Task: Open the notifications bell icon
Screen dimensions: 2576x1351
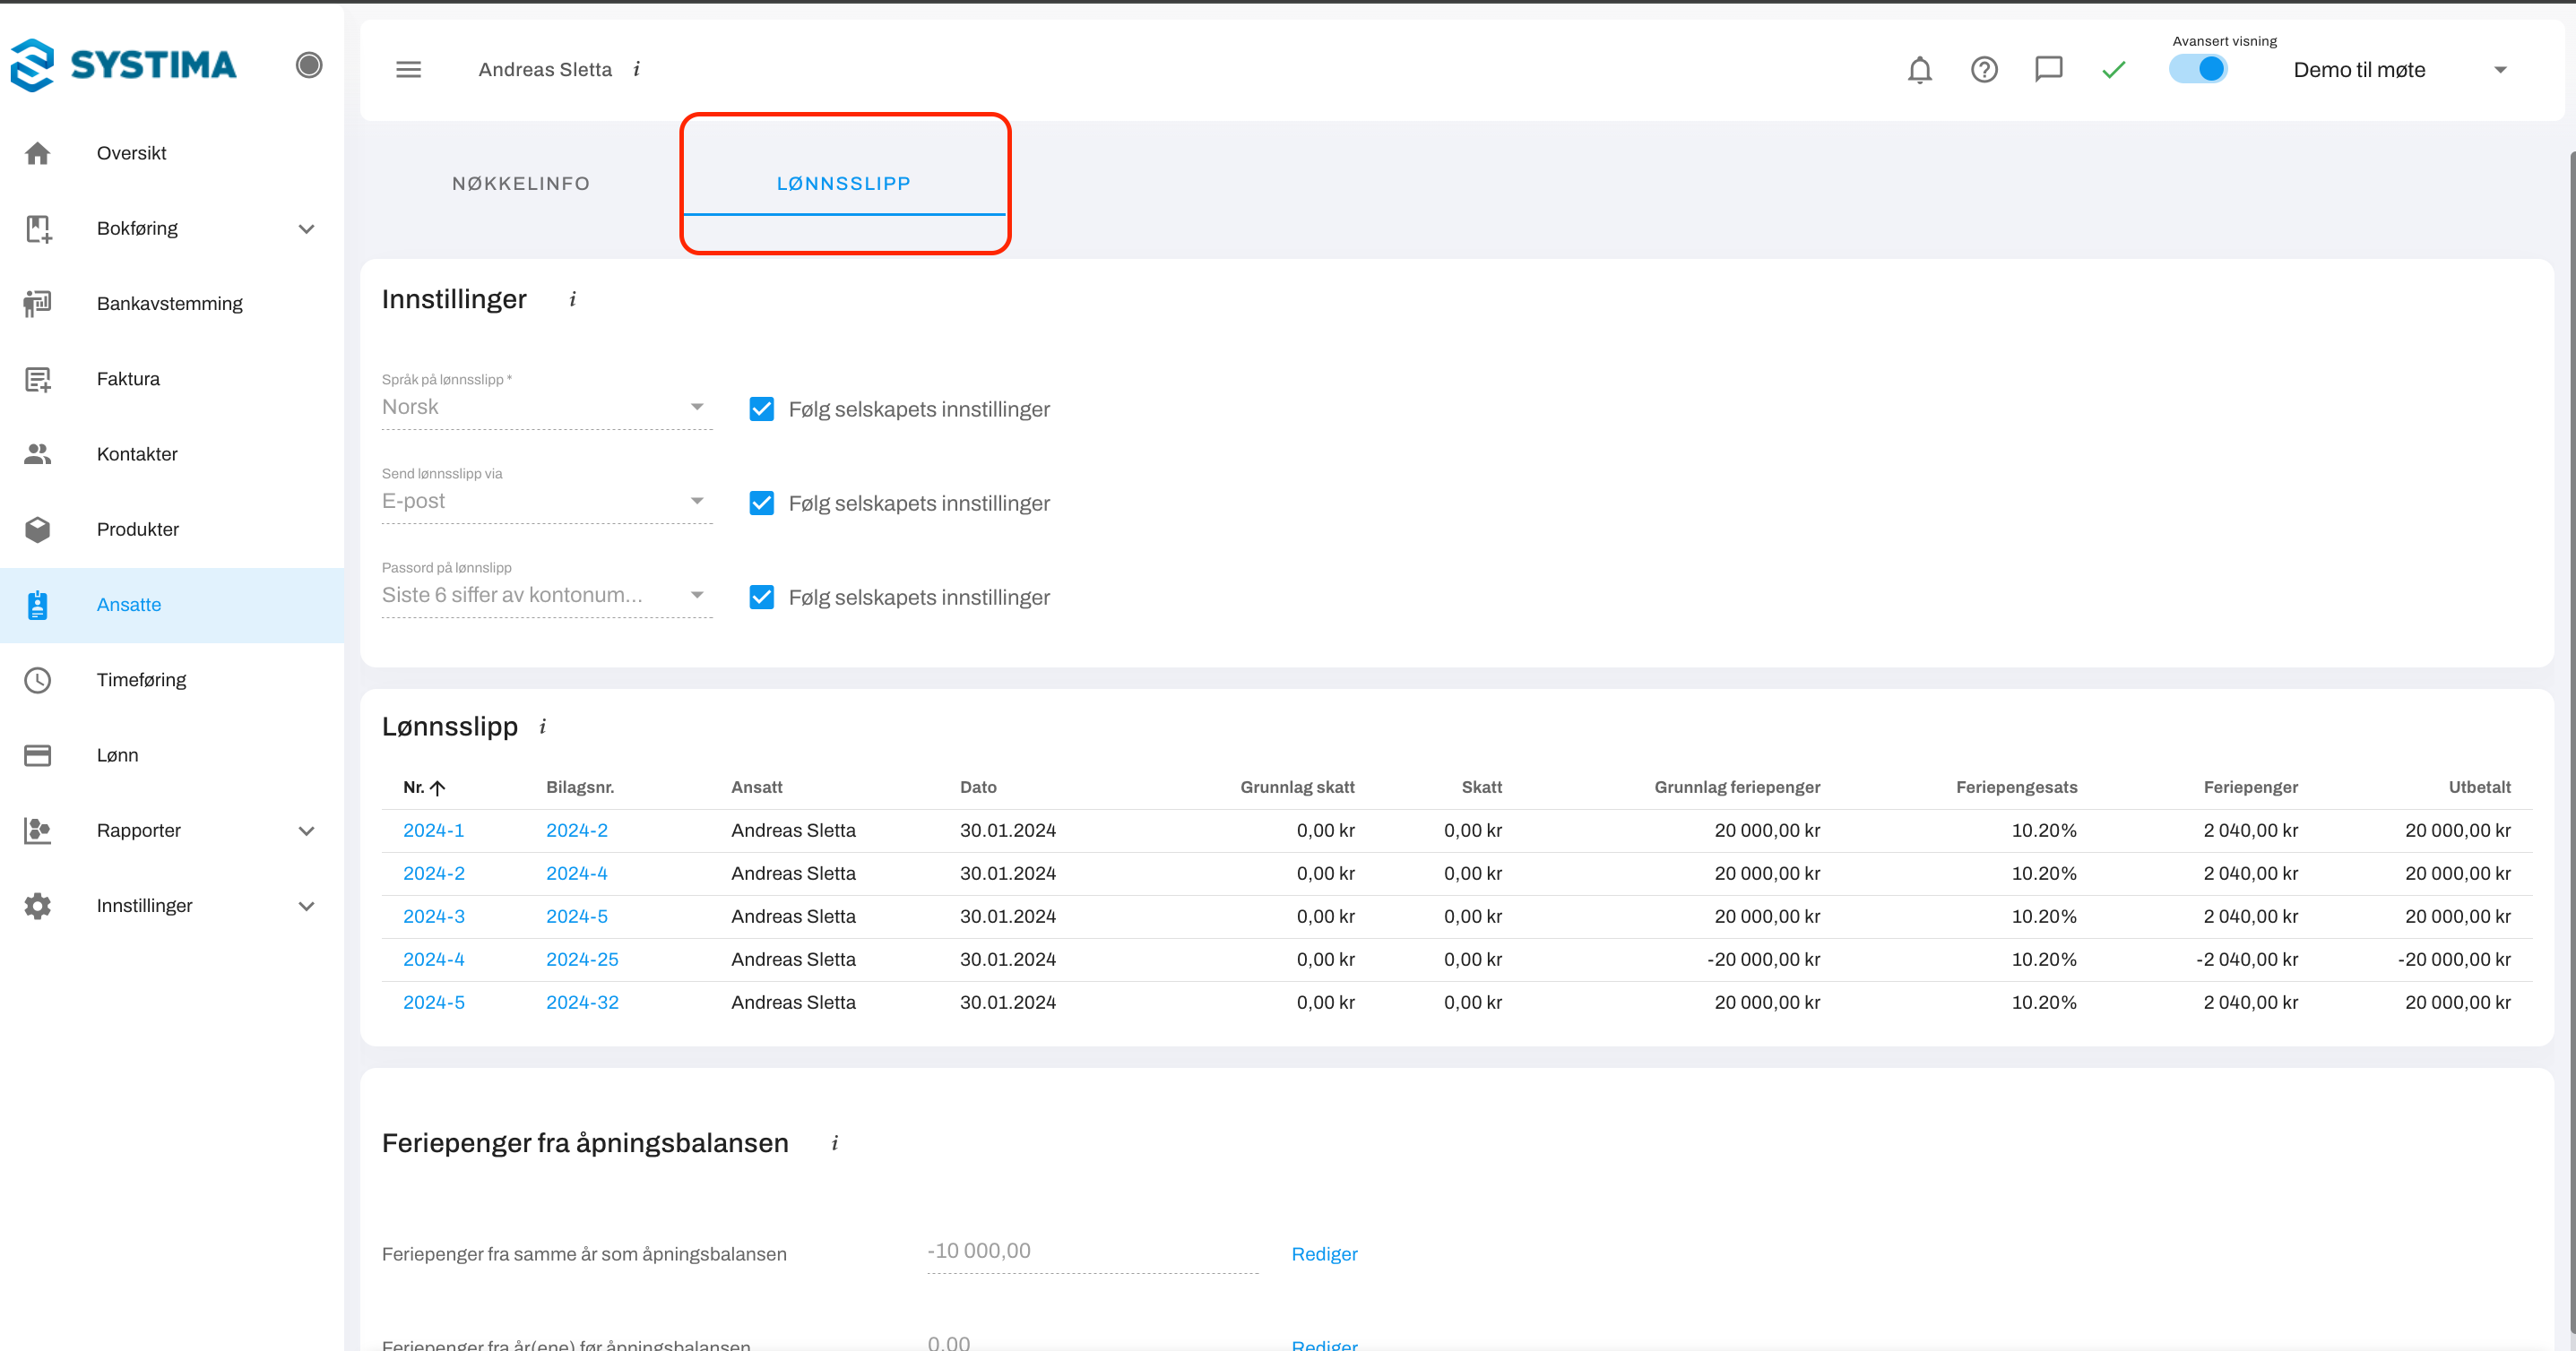Action: tap(1919, 70)
